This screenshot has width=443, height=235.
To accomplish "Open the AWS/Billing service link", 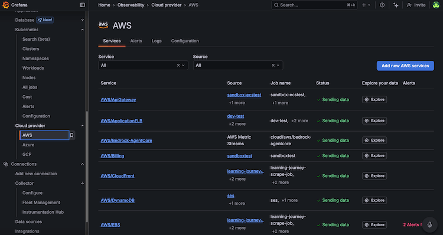I will click(112, 156).
